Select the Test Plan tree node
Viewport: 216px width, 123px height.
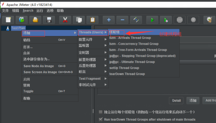tap(18, 28)
